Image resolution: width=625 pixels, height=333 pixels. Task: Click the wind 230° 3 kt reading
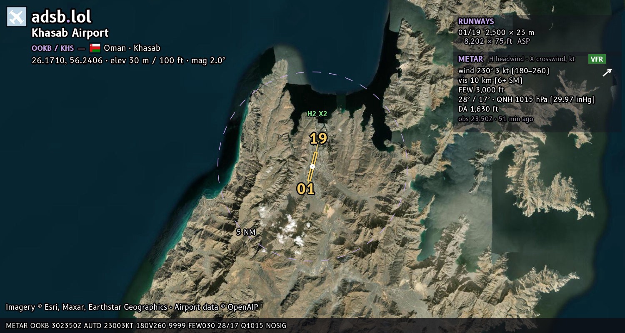coord(504,71)
